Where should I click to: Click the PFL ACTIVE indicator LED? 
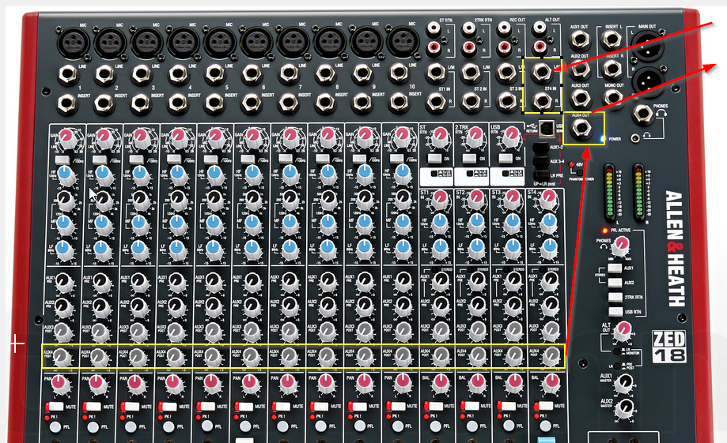(604, 230)
